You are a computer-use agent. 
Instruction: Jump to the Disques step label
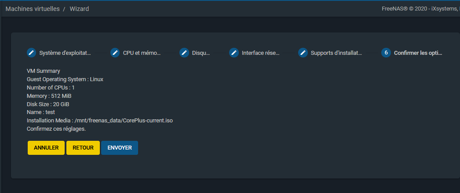point(201,53)
